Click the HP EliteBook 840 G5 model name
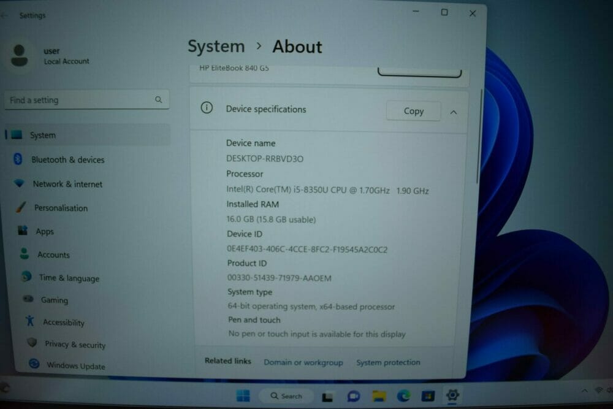 pyautogui.click(x=234, y=68)
